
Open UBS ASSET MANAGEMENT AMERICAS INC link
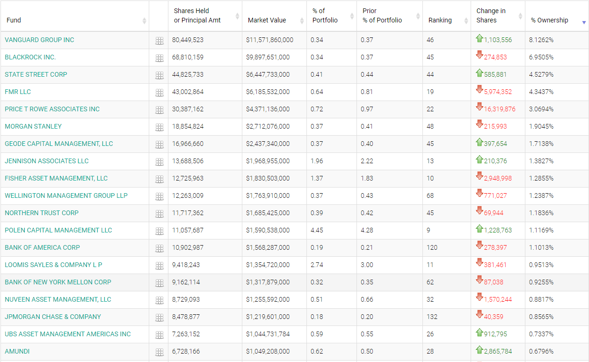(68, 334)
